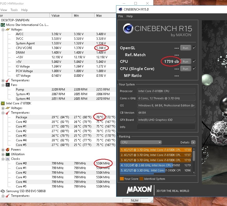Click the Clocks waveform icon

[x=7, y=159]
